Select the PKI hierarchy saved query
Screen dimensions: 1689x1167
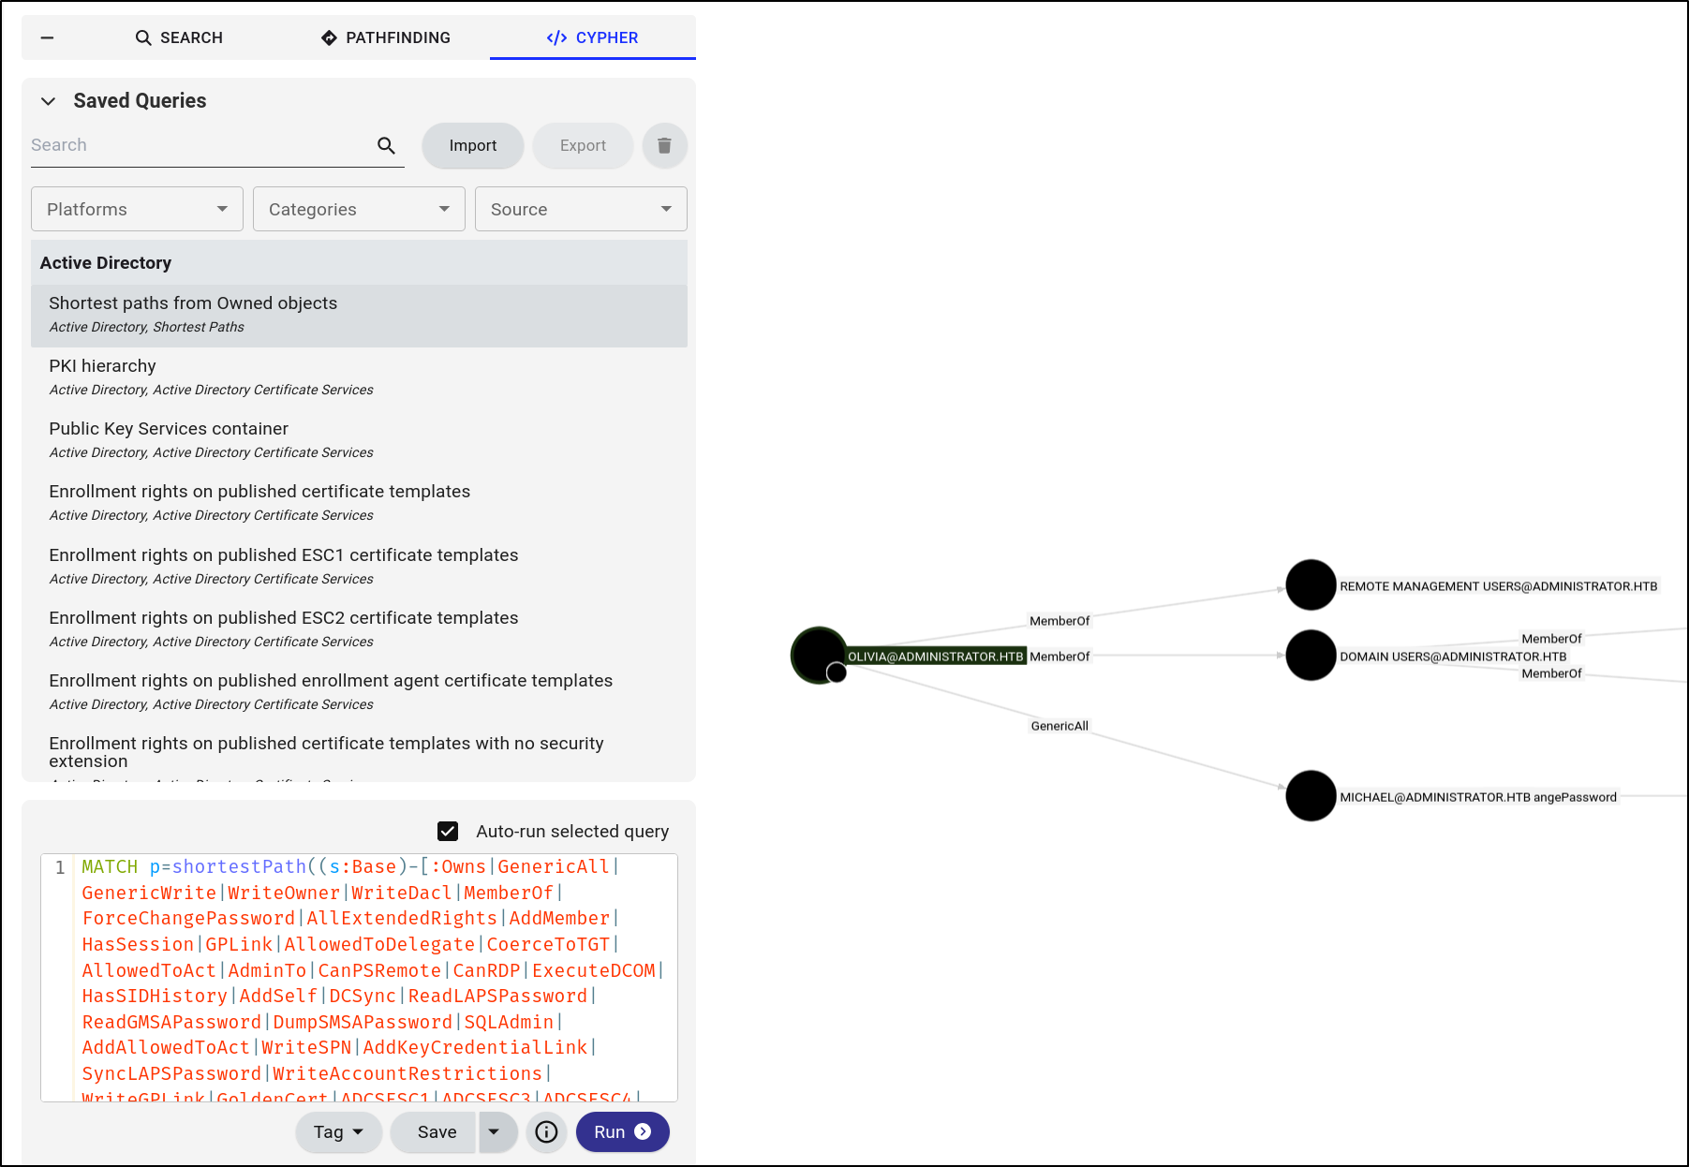pyautogui.click(x=102, y=366)
